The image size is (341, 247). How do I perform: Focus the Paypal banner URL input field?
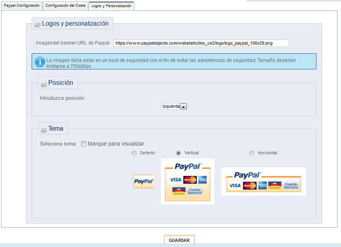201,43
